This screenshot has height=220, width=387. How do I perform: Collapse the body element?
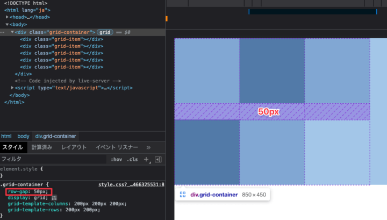7,24
